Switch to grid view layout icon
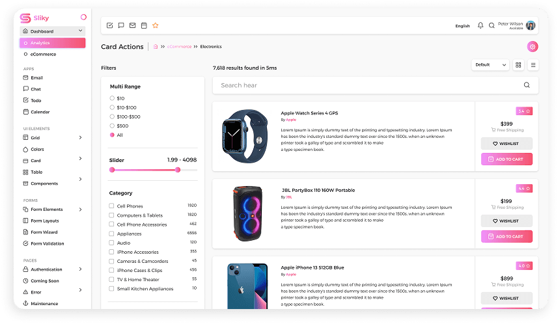 click(x=518, y=65)
